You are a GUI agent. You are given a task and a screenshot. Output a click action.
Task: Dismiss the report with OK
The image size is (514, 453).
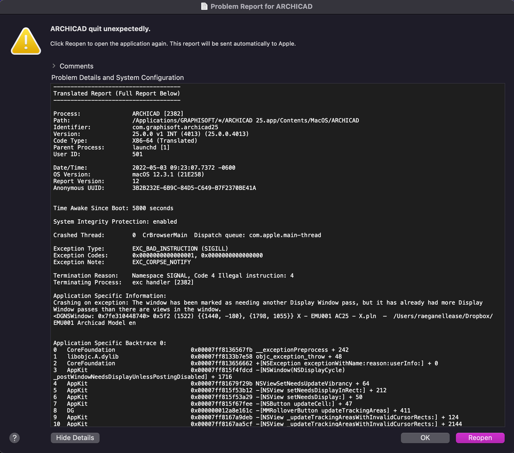point(425,438)
